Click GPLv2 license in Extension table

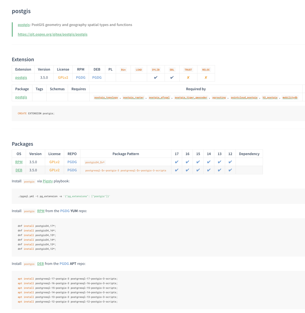[x=63, y=77]
